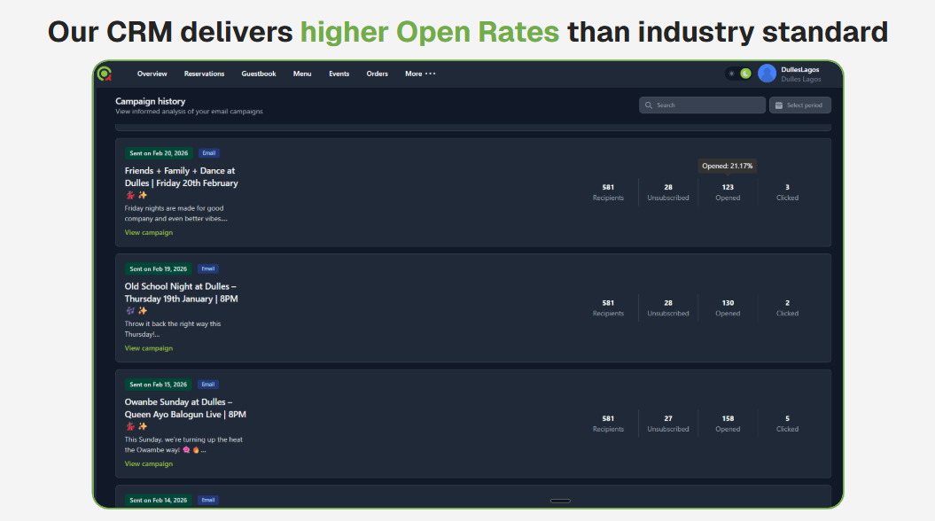Click the campaign Search input field
Screen dimensions: 935x521
tap(703, 105)
